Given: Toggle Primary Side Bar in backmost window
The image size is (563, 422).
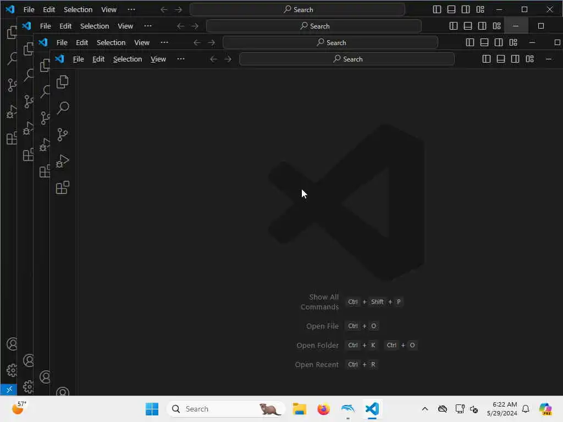Looking at the screenshot, I should point(437,9).
